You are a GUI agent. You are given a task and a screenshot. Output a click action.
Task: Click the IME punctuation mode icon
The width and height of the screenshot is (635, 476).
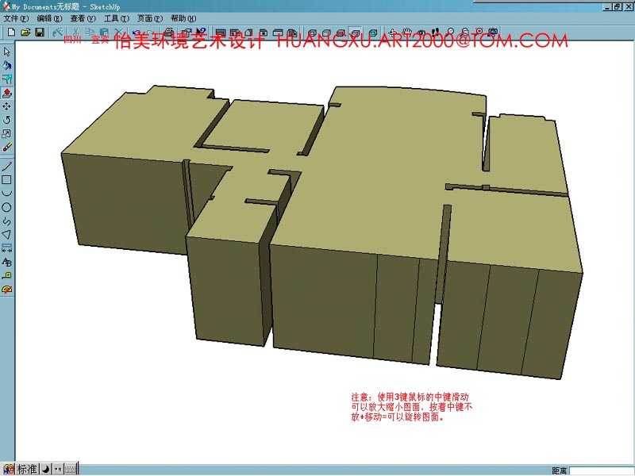click(x=58, y=469)
